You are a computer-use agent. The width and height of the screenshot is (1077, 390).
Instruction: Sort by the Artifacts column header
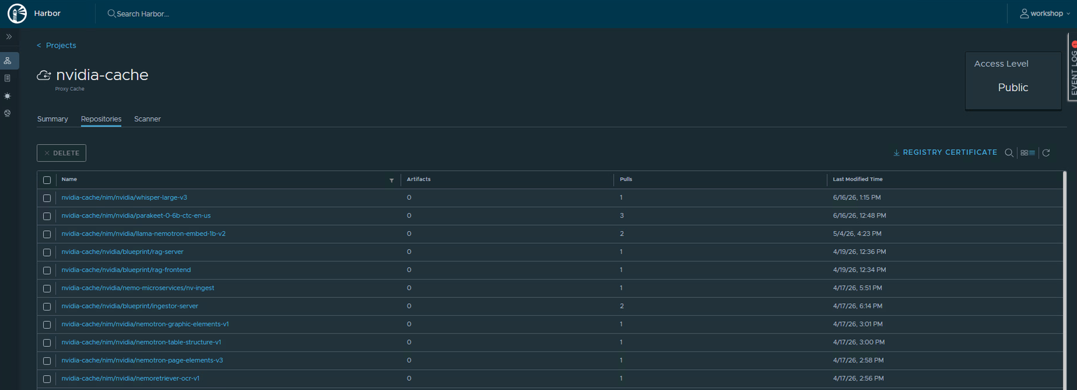[x=419, y=179]
